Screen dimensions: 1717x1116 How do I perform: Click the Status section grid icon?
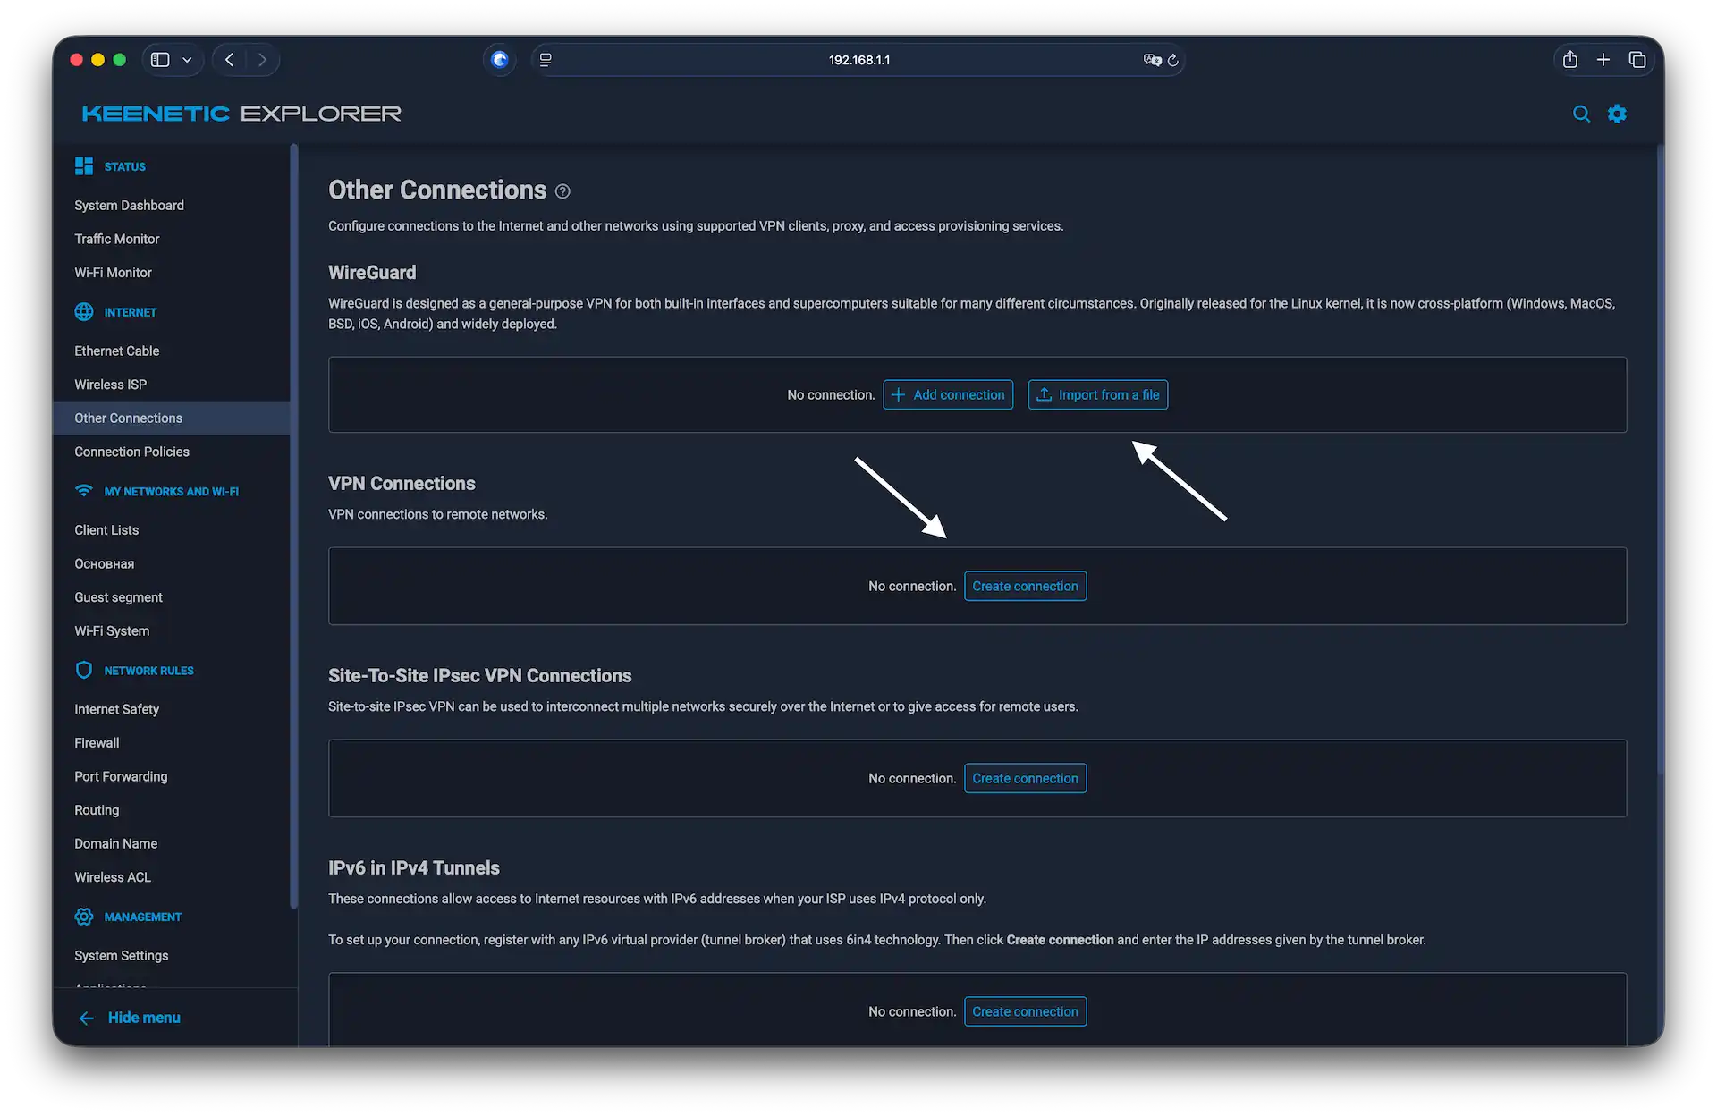[x=84, y=166]
